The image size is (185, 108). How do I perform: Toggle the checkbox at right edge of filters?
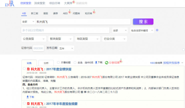(x=183, y=50)
